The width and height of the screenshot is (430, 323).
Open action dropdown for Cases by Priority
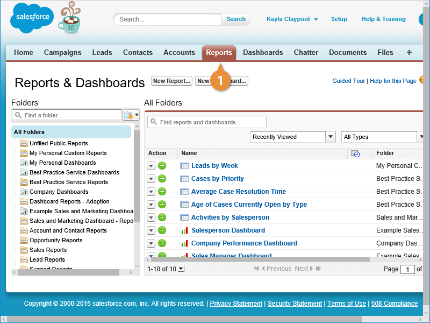(x=151, y=179)
